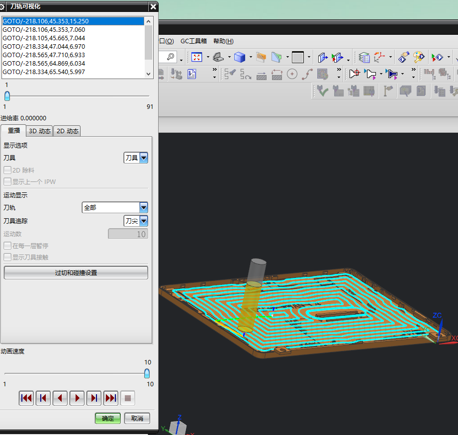This screenshot has height=435, width=458.
Task: Enable the 在每一层暂停 checkbox
Action: 7,246
